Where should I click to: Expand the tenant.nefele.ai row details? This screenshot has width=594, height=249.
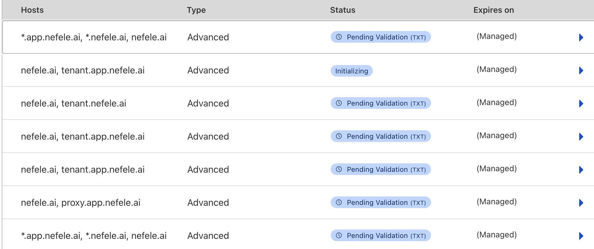[x=581, y=103]
